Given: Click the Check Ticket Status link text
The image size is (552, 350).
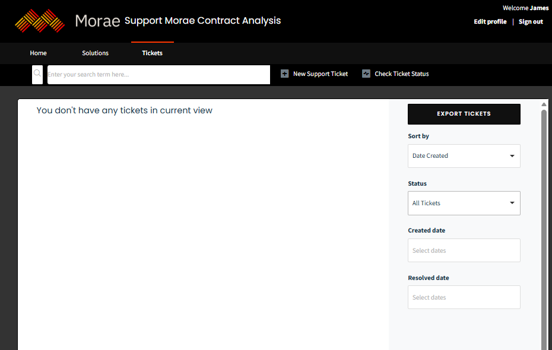Looking at the screenshot, I should (x=401, y=74).
